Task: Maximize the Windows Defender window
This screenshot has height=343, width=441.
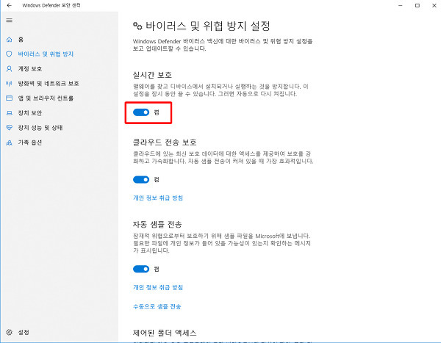Action: (x=417, y=5)
